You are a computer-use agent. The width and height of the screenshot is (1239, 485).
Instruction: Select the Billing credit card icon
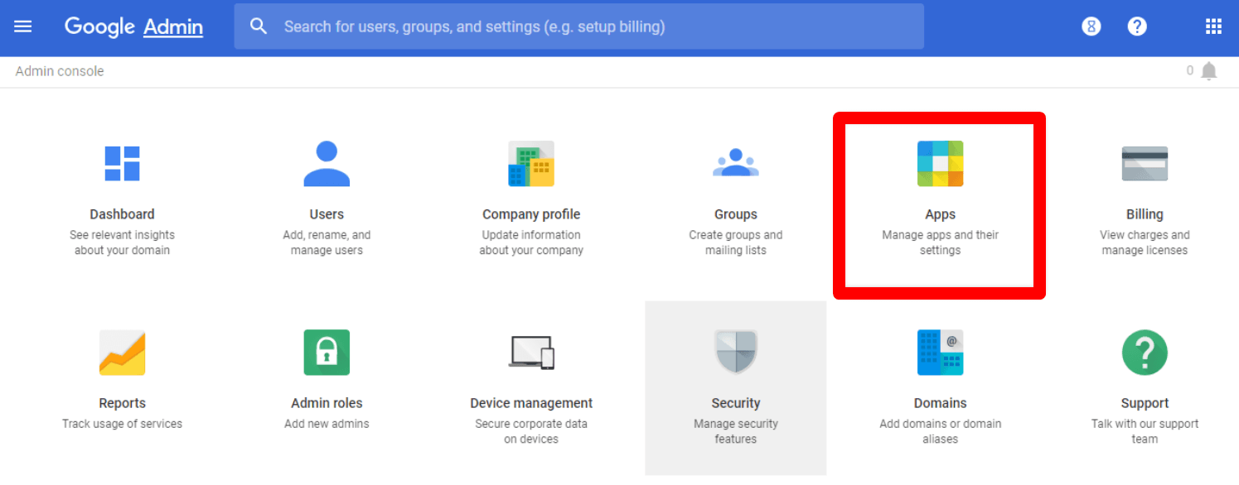[x=1145, y=163]
